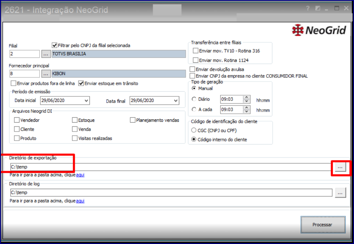Uncheck Filtrar pelo CNPJ da filial selecionada
The height and width of the screenshot is (244, 354).
[54, 45]
